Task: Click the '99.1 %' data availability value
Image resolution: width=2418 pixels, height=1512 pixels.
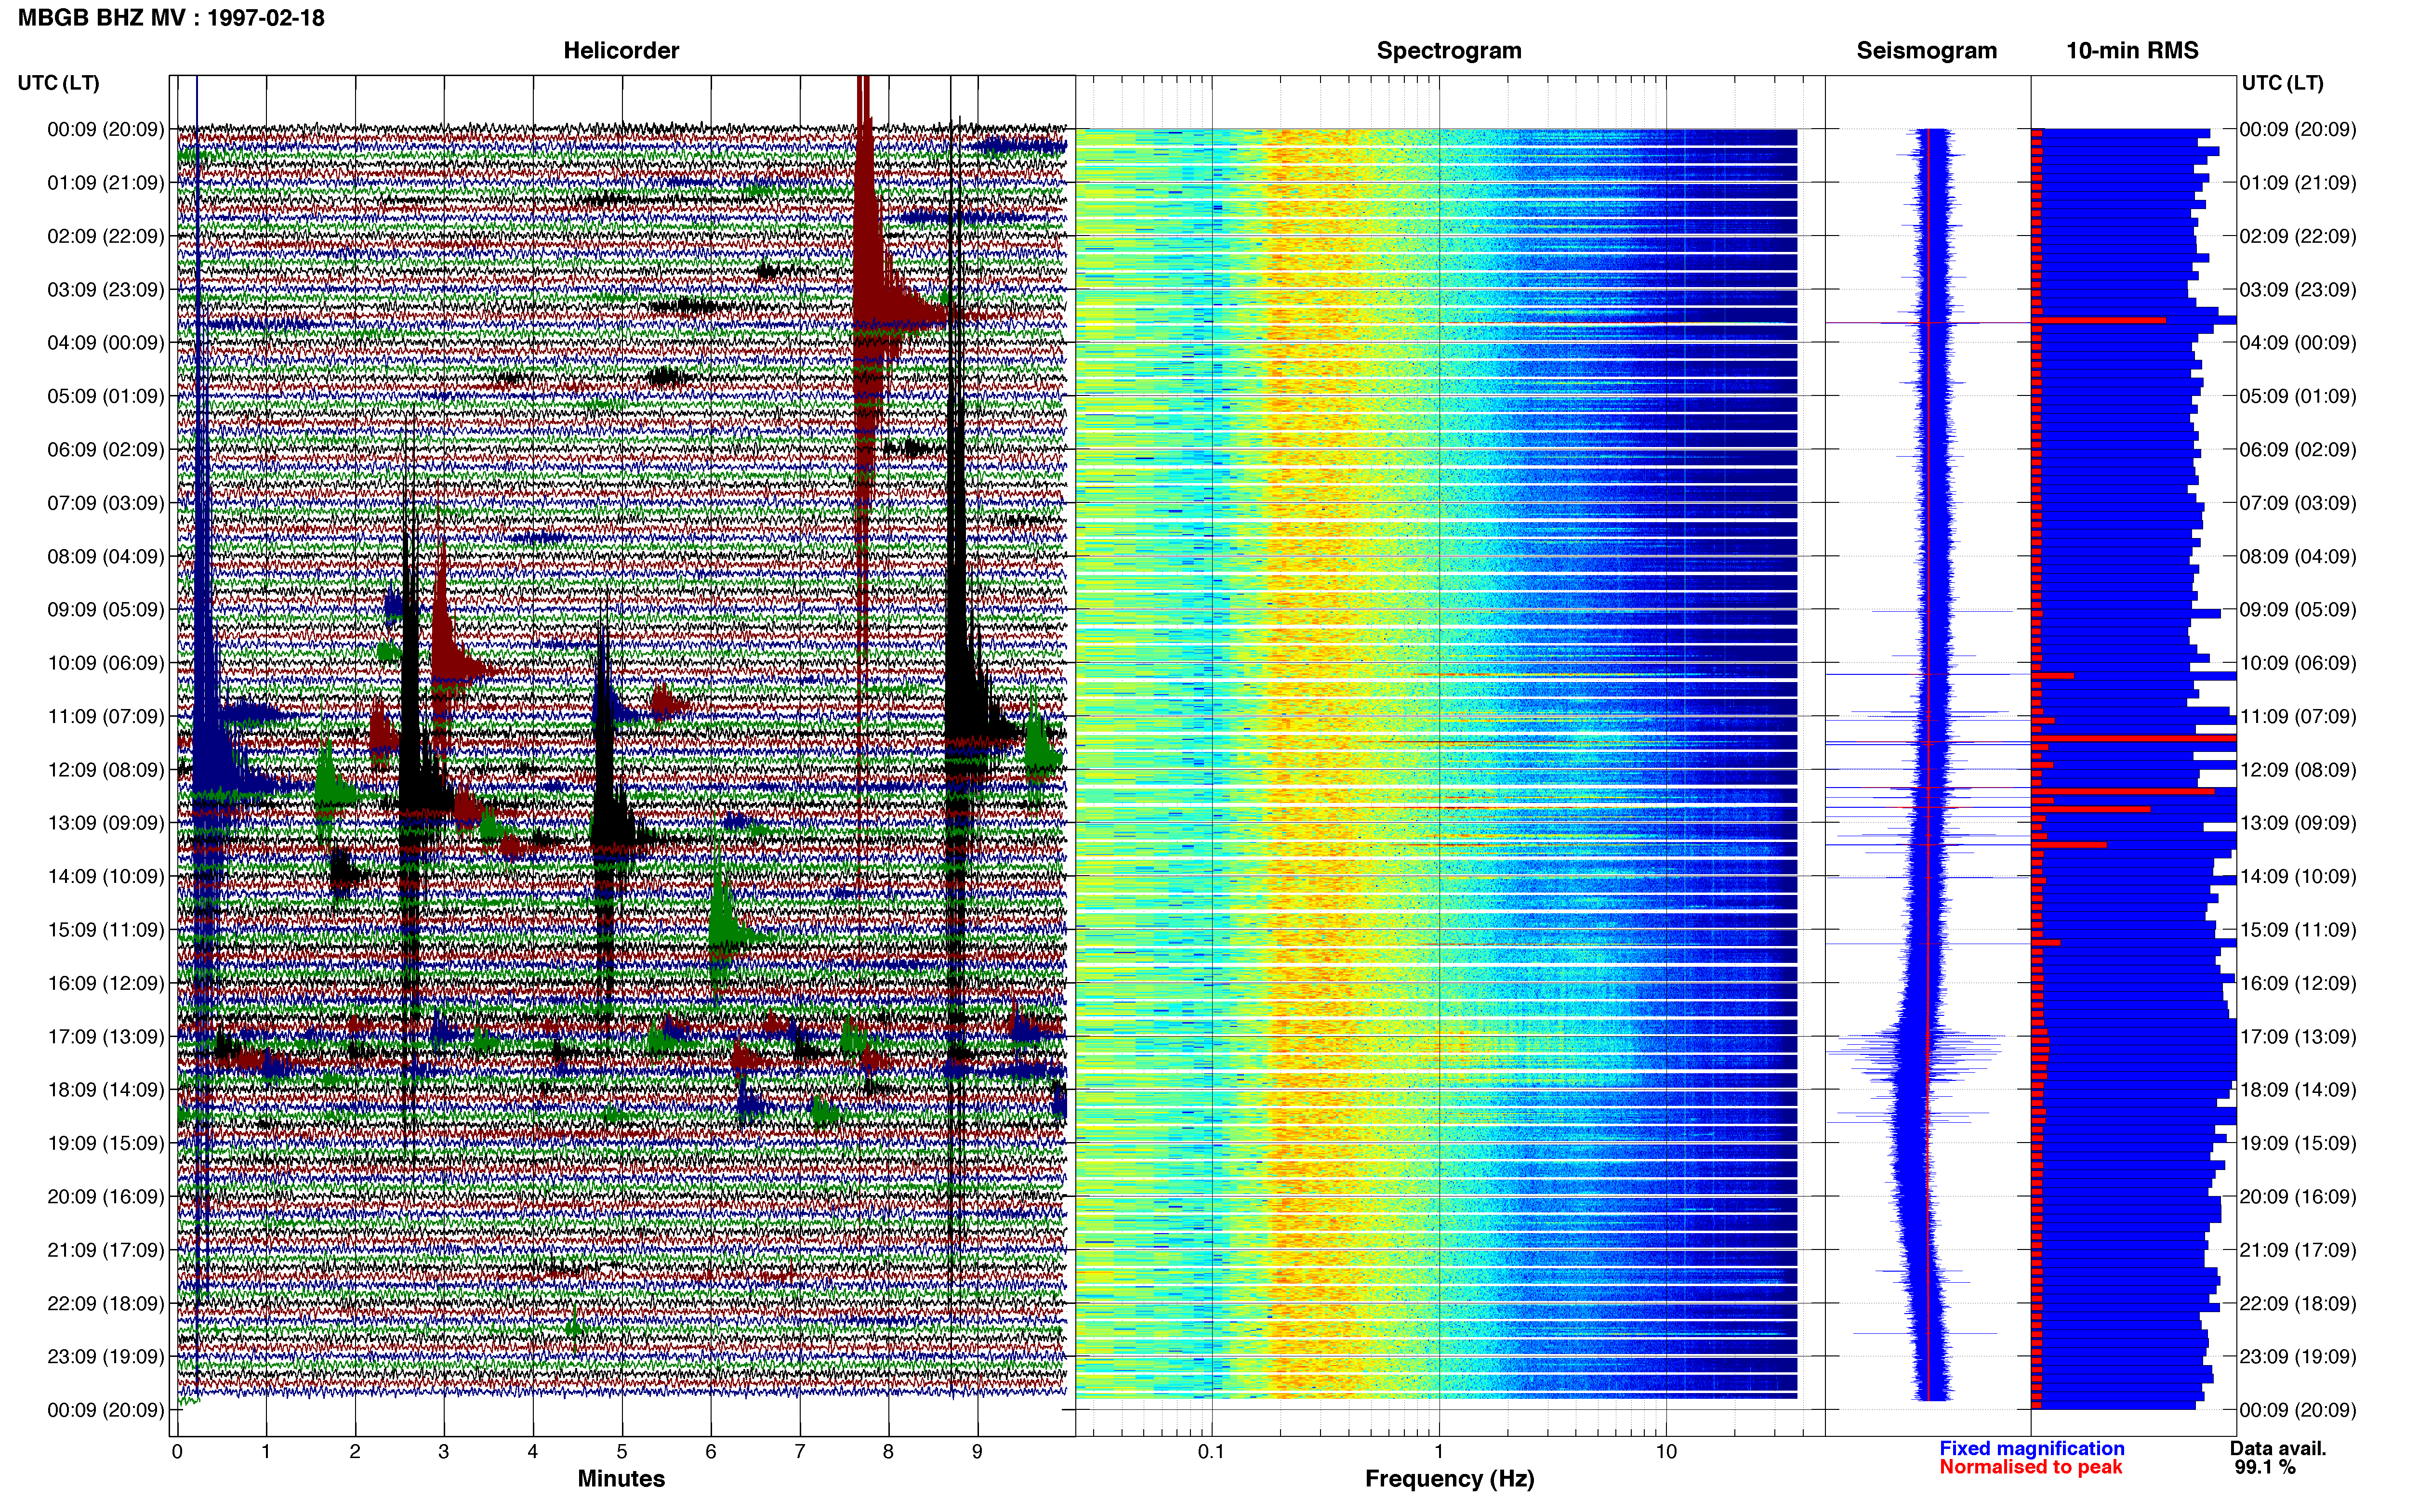Action: coord(2265,1467)
